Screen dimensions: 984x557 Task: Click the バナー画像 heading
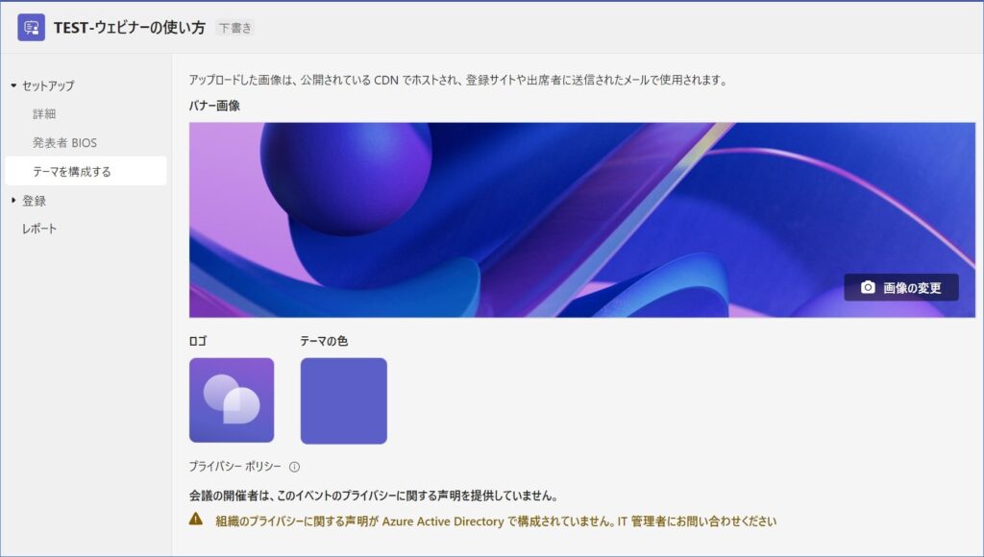pyautogui.click(x=214, y=106)
